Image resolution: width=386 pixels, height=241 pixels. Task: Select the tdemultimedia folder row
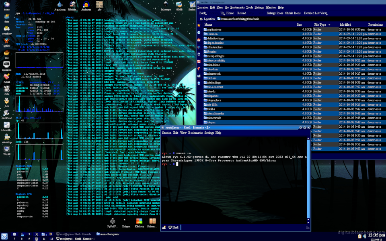[x=294, y=114]
